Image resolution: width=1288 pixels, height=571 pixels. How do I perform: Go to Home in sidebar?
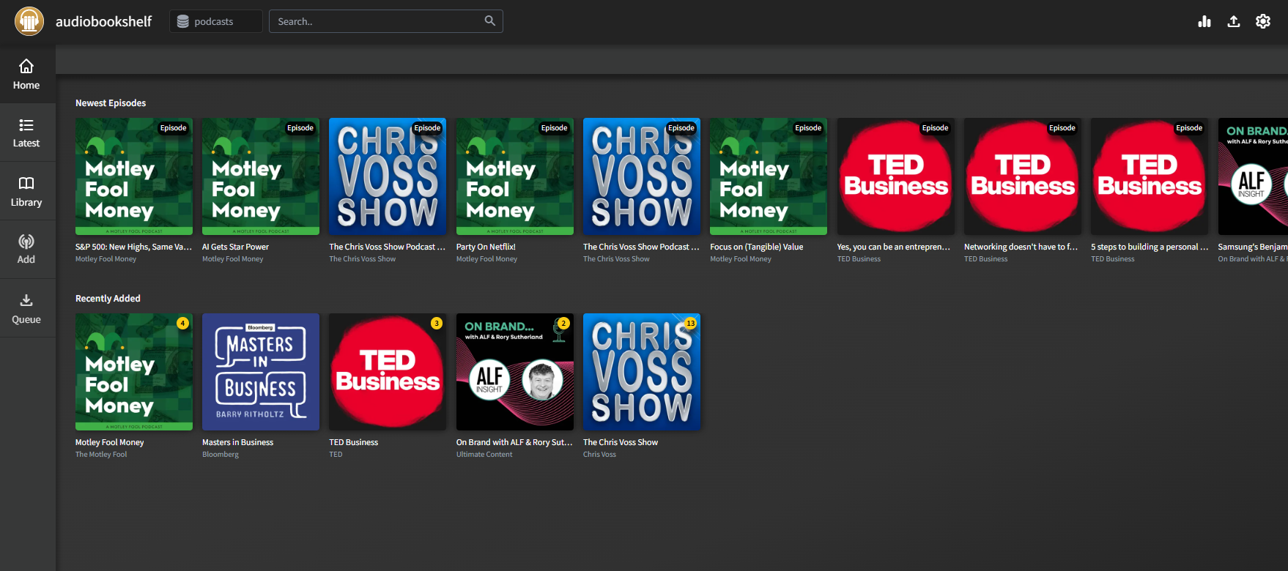pos(26,74)
